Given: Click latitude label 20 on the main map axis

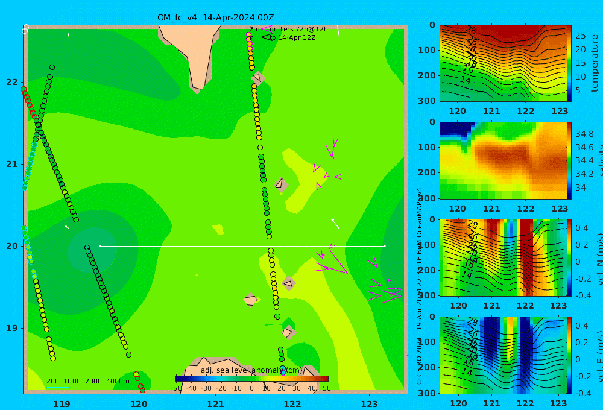Looking at the screenshot, I should (12, 246).
